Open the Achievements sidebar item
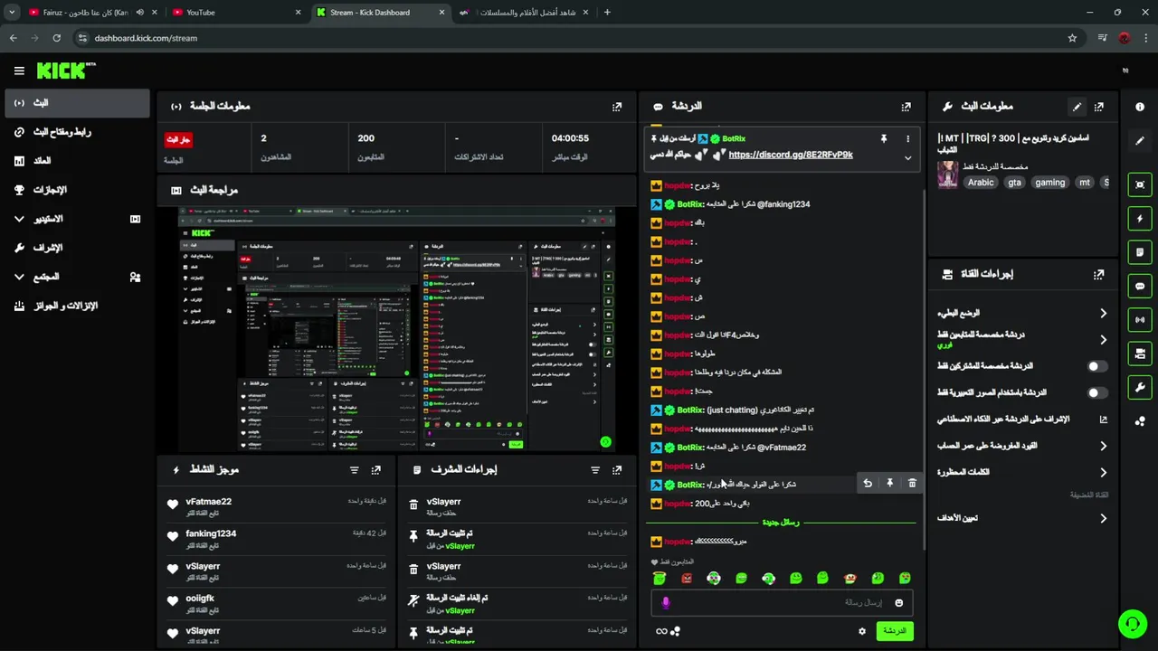 tap(77, 190)
